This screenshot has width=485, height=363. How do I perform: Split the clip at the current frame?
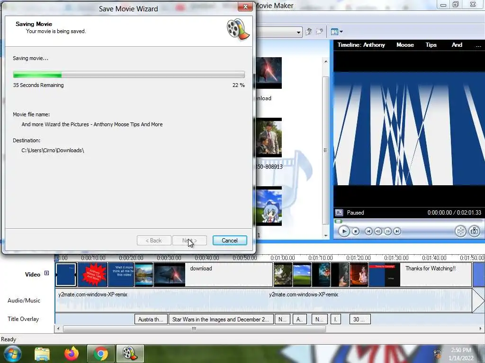coord(460,231)
